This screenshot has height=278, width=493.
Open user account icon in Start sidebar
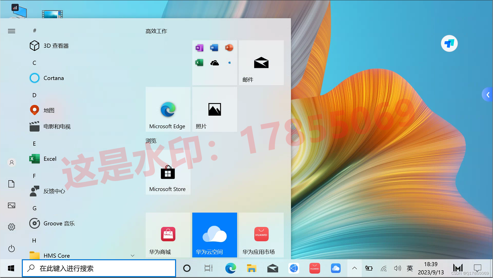point(12,163)
